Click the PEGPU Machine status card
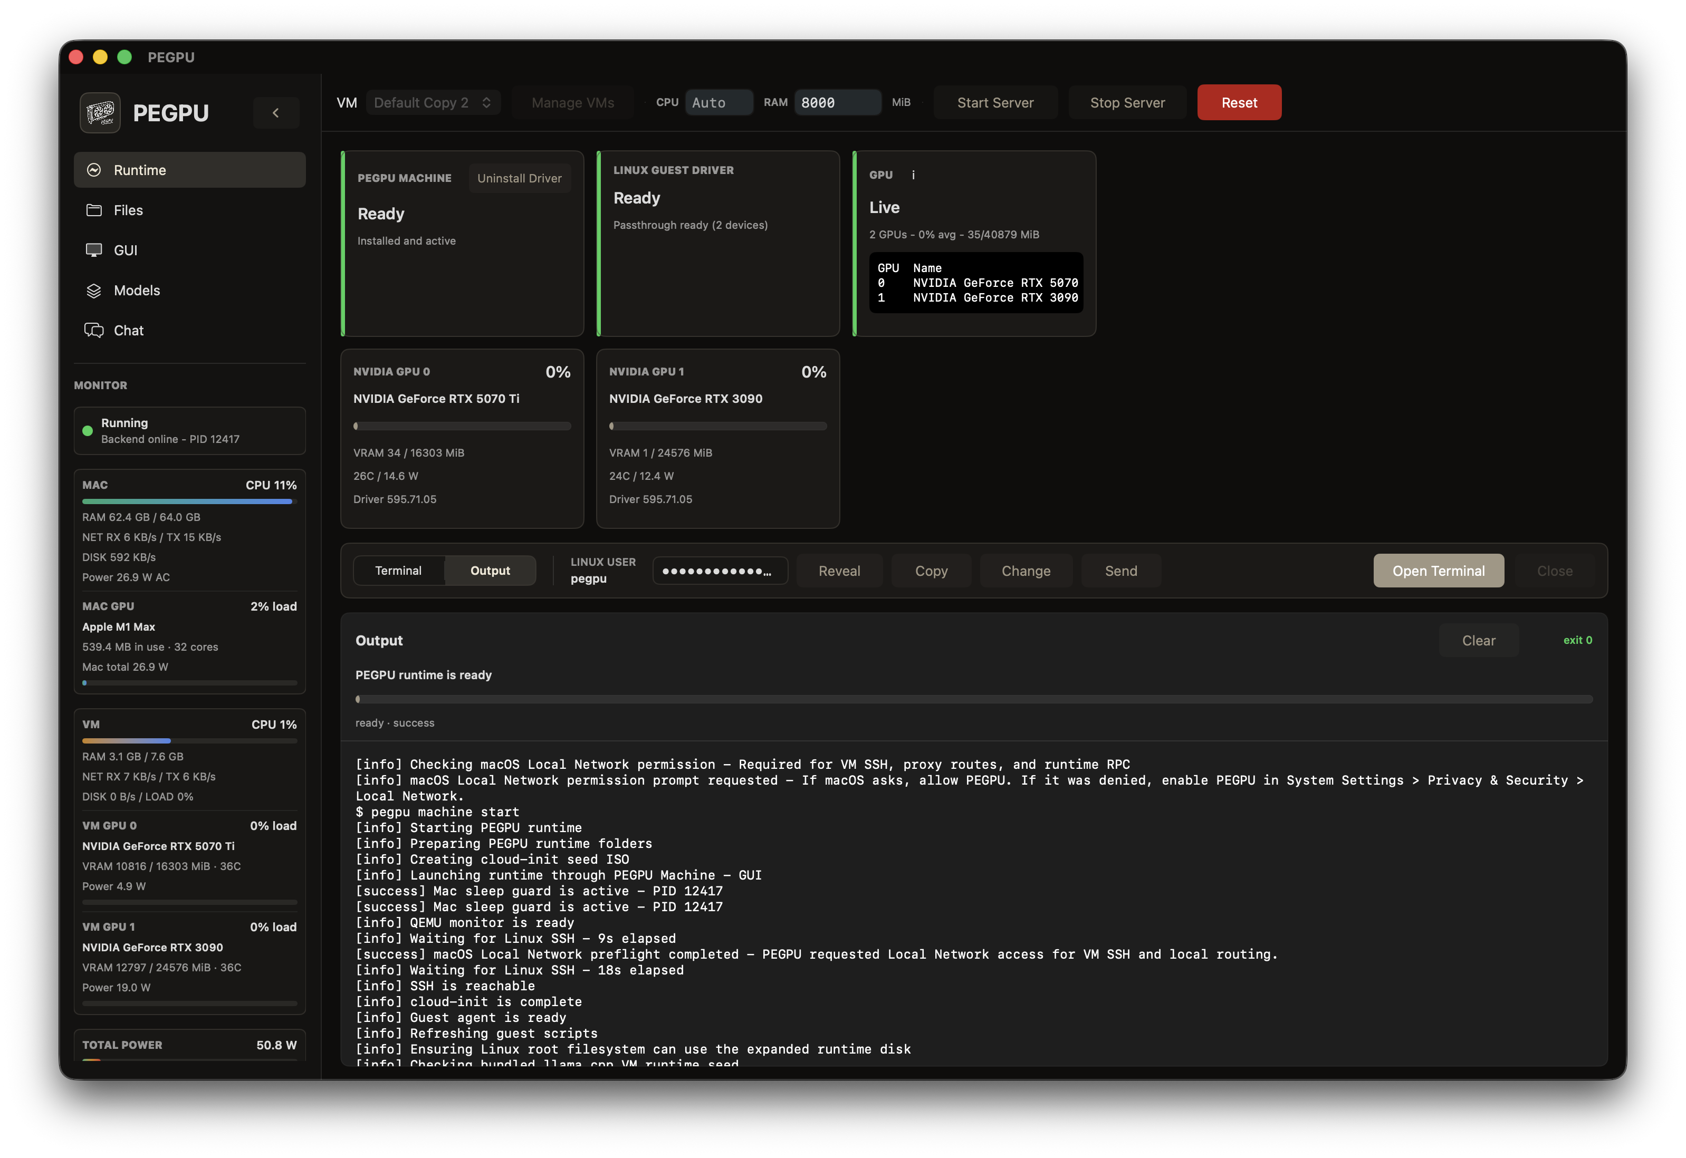The height and width of the screenshot is (1158, 1686). (x=462, y=244)
